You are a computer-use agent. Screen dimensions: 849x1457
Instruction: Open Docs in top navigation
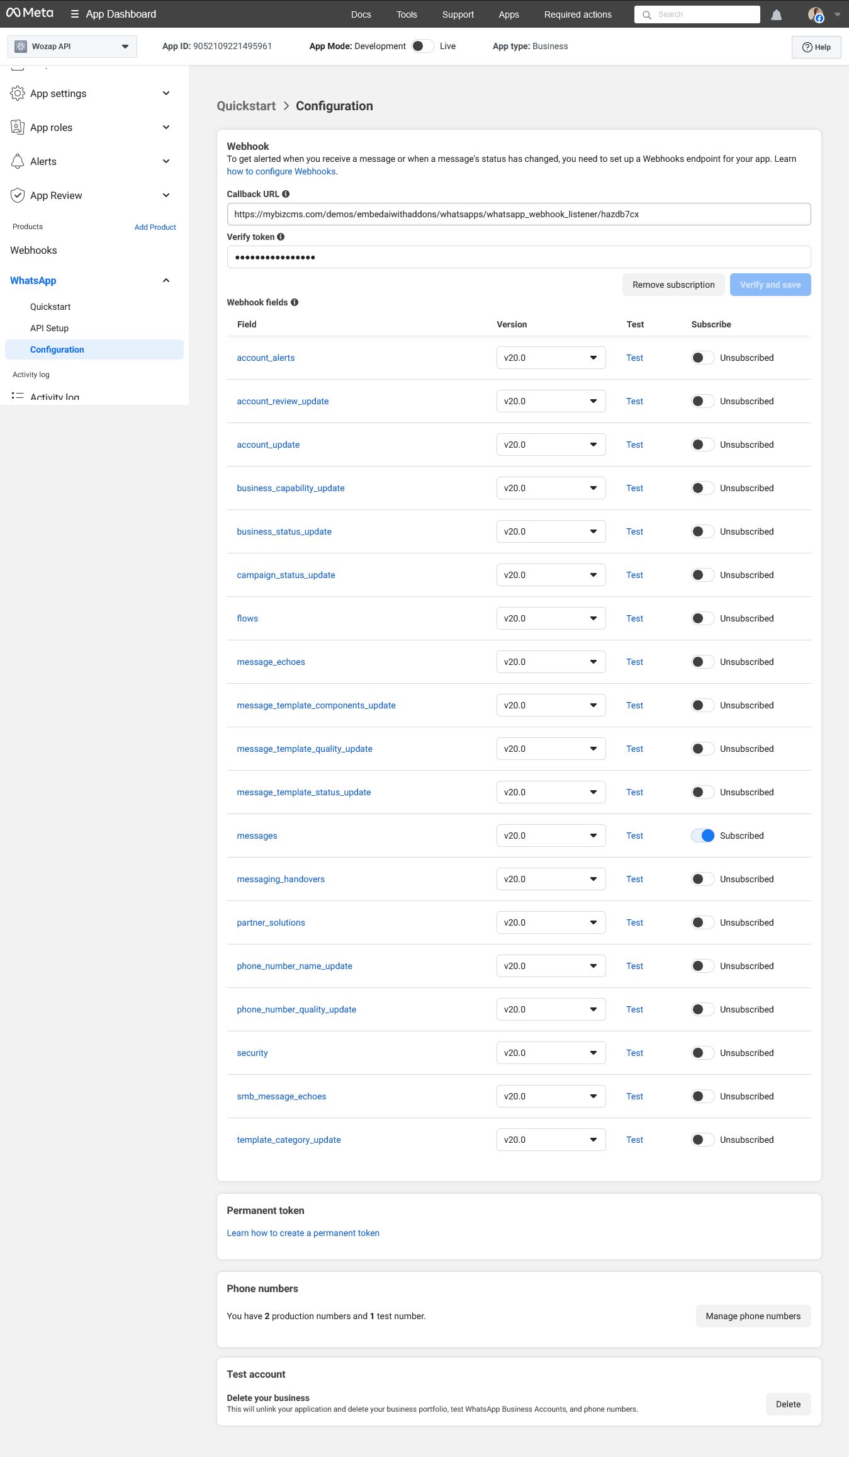tap(361, 14)
